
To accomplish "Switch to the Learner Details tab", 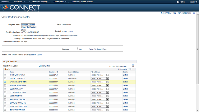I will point(44,66).
